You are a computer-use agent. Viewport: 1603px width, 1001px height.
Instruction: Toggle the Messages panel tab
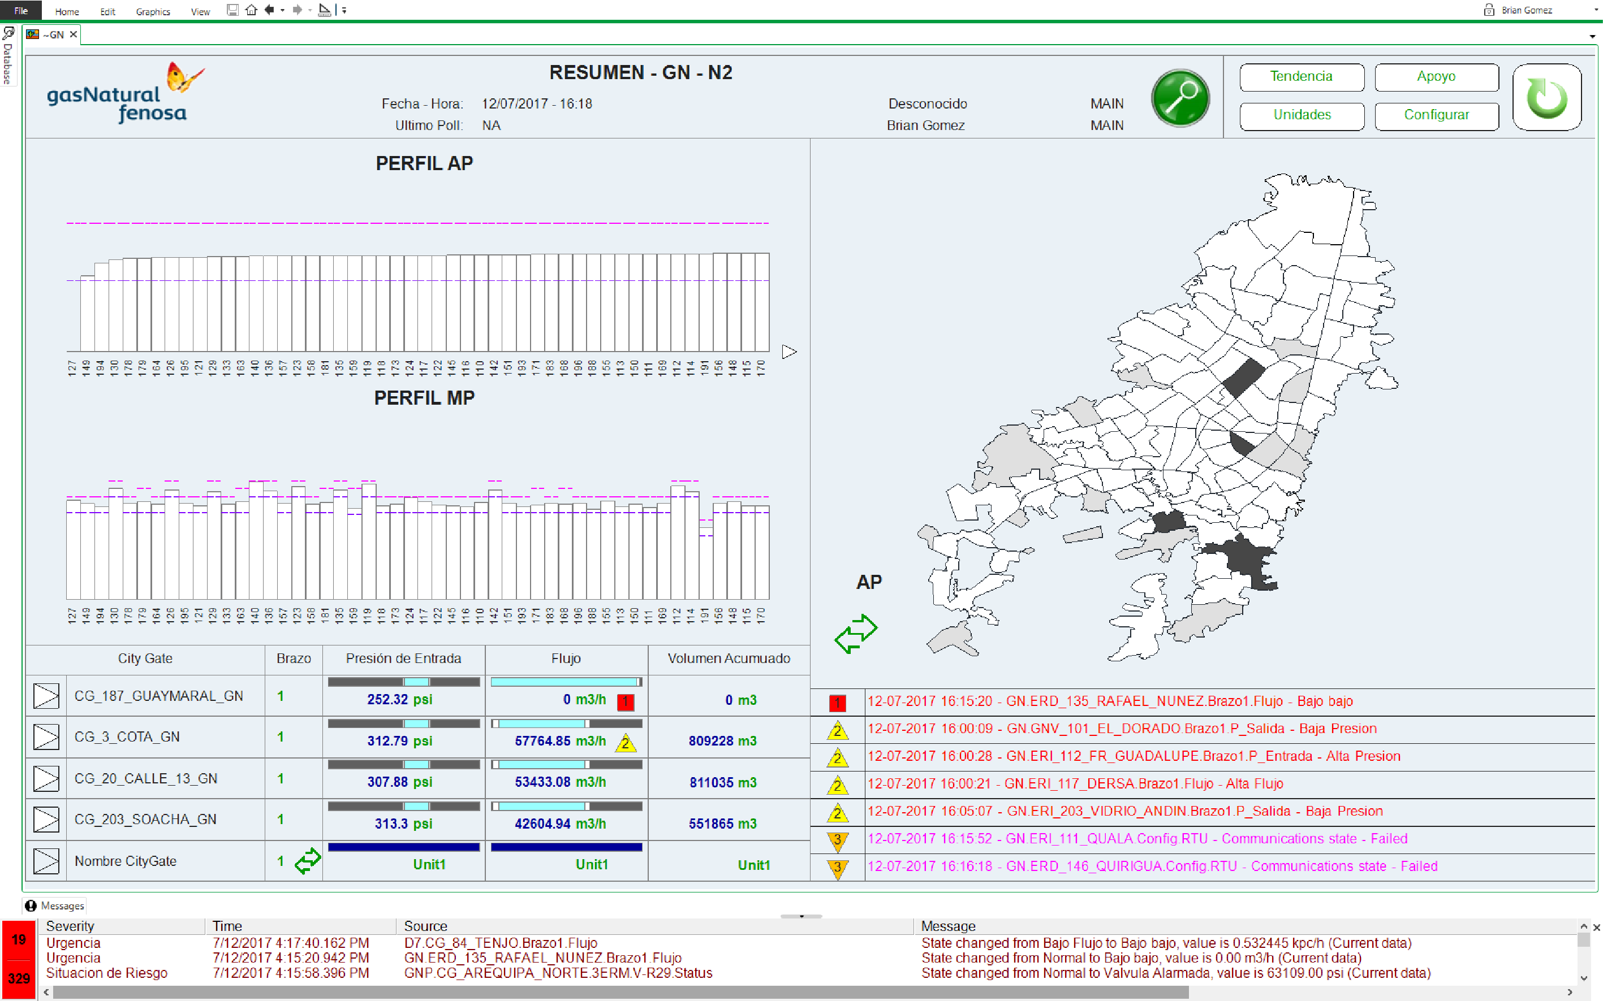55,905
